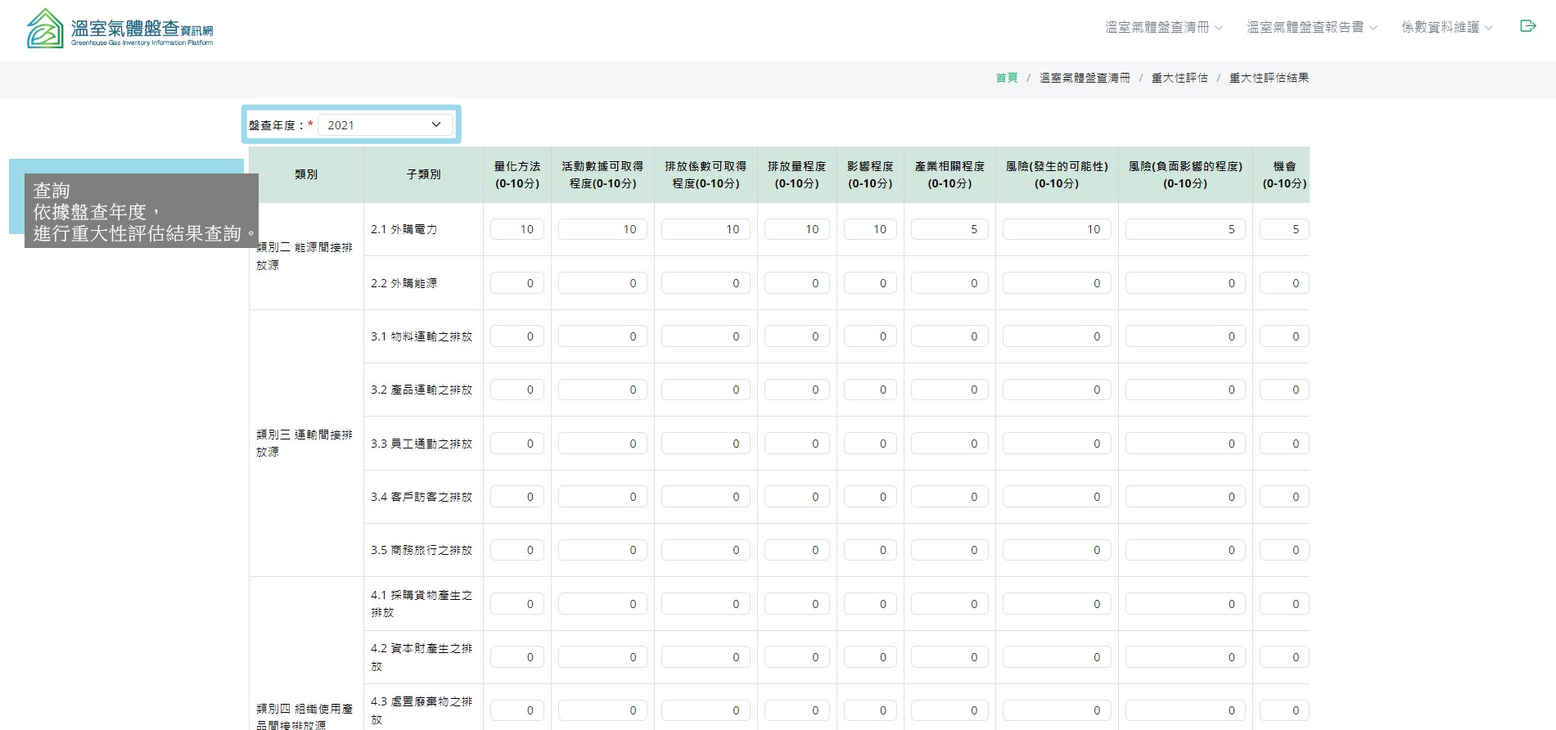Click the greenhouse gas platform logo
Viewport: 1556px width, 730px height.
pos(120,29)
